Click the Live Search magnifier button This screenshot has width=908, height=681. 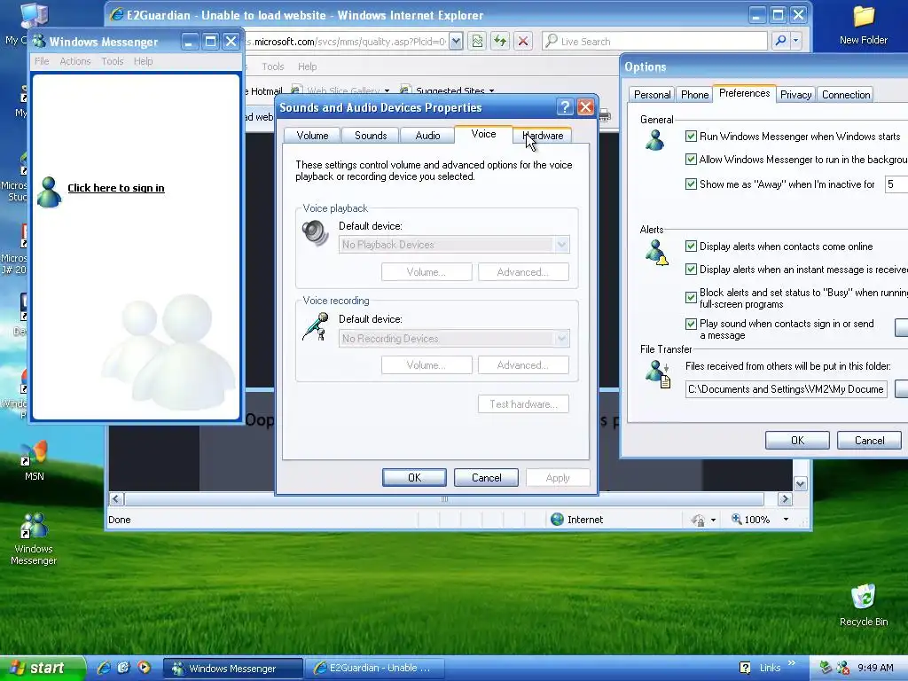tap(780, 41)
